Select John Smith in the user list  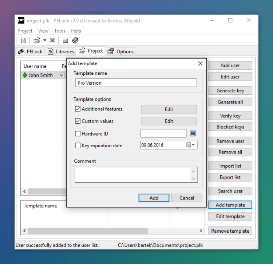(x=40, y=75)
